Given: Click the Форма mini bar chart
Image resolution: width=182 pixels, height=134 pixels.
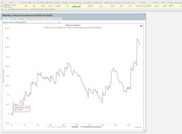Looking at the screenshot, I should 171,6.
